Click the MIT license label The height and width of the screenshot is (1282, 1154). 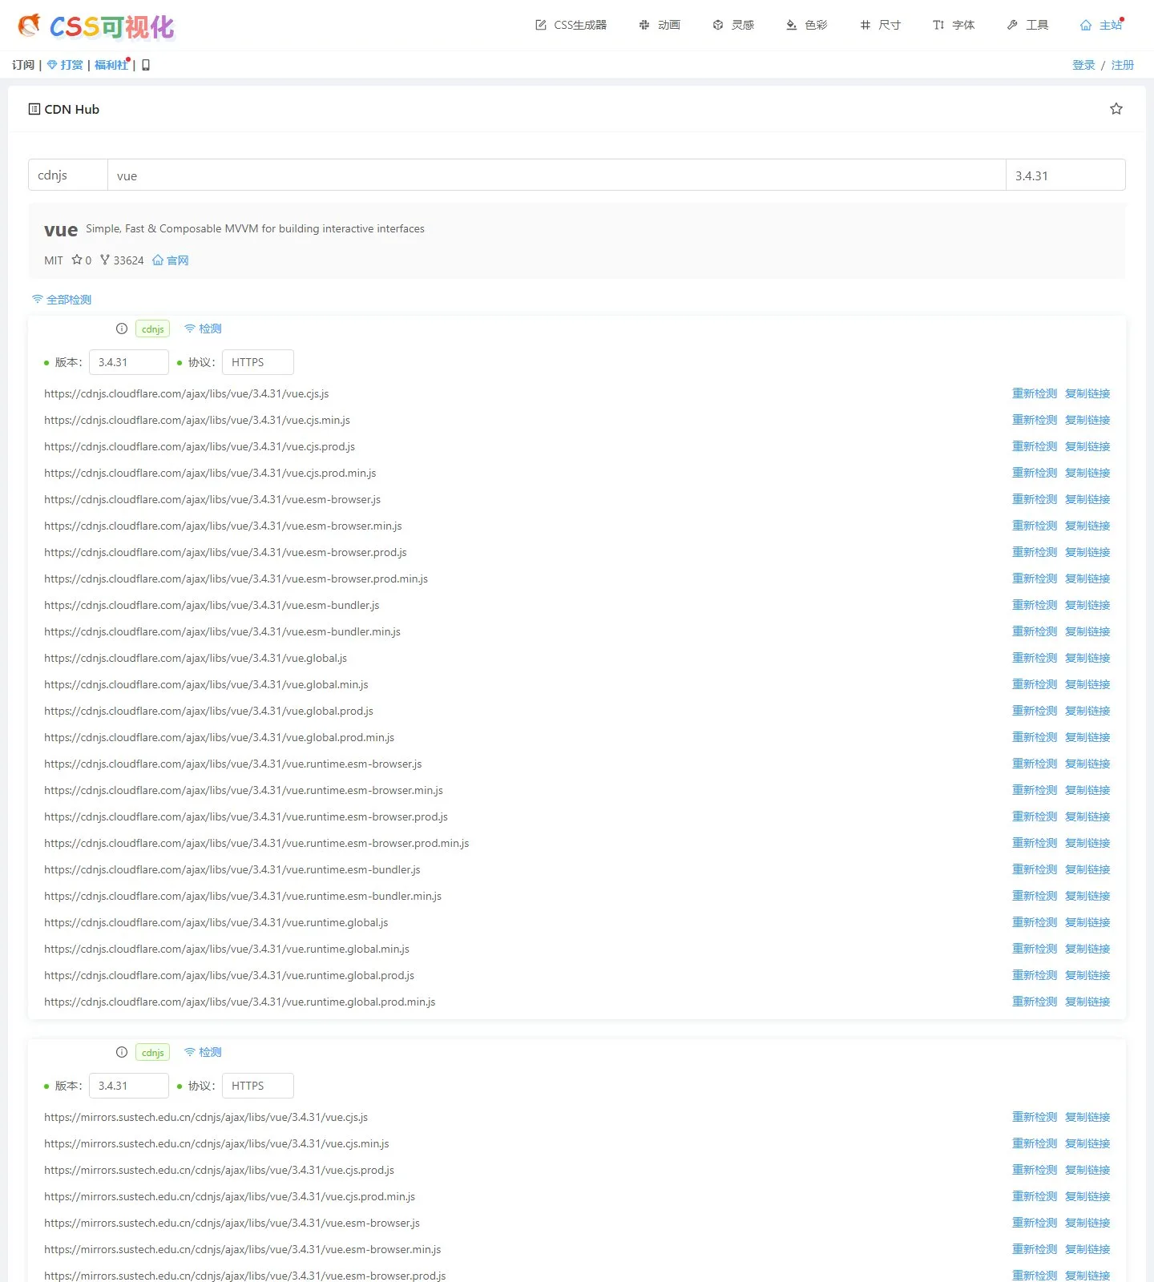click(x=54, y=260)
